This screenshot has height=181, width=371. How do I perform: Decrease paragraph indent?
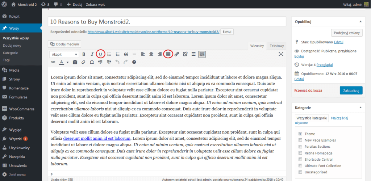[100, 62]
